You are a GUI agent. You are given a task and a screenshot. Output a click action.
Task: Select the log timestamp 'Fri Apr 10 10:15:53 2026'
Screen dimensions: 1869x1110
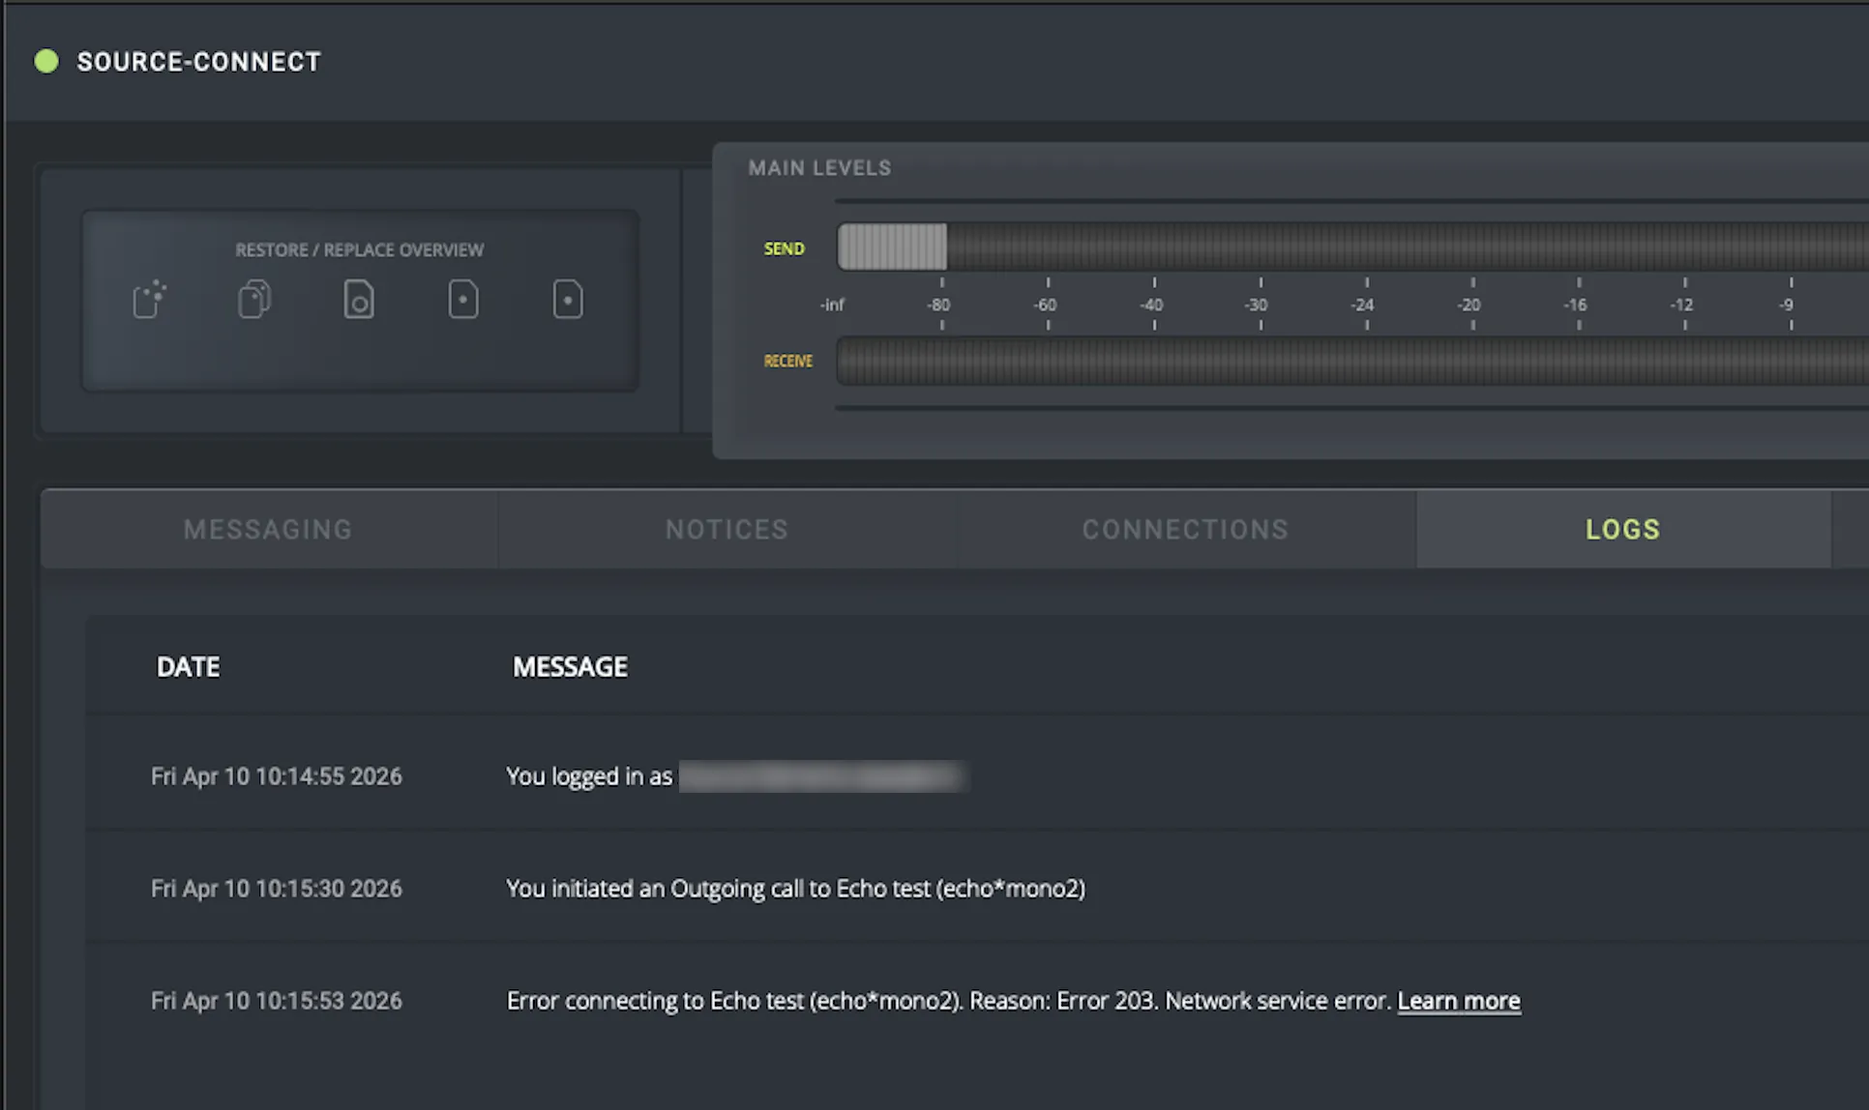[277, 1001]
